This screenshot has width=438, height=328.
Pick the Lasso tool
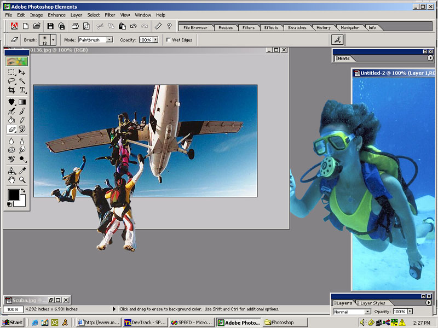pos(11,81)
